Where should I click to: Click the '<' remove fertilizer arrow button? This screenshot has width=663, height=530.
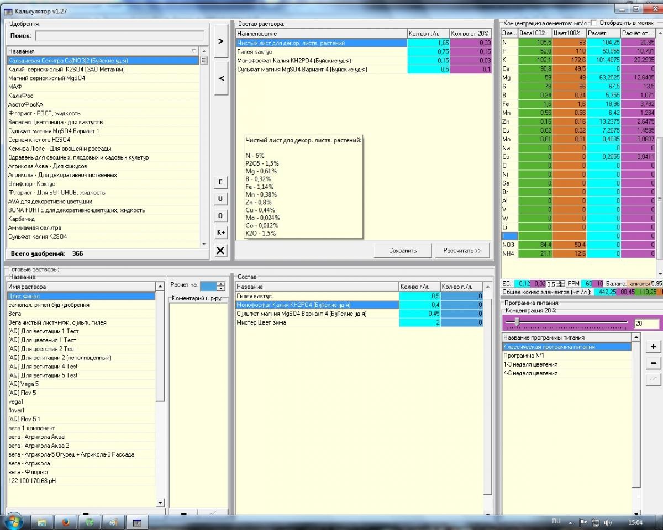click(221, 79)
